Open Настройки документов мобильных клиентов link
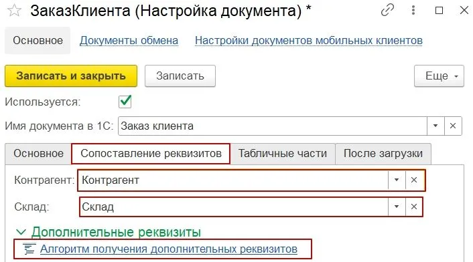 point(309,40)
